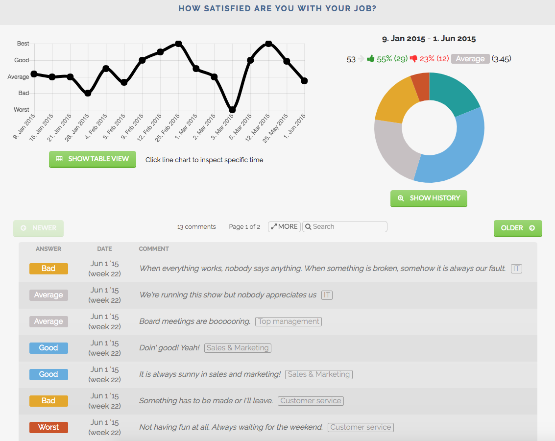Image resolution: width=555 pixels, height=441 pixels.
Task: Click the Top management tag
Action: [x=289, y=321]
